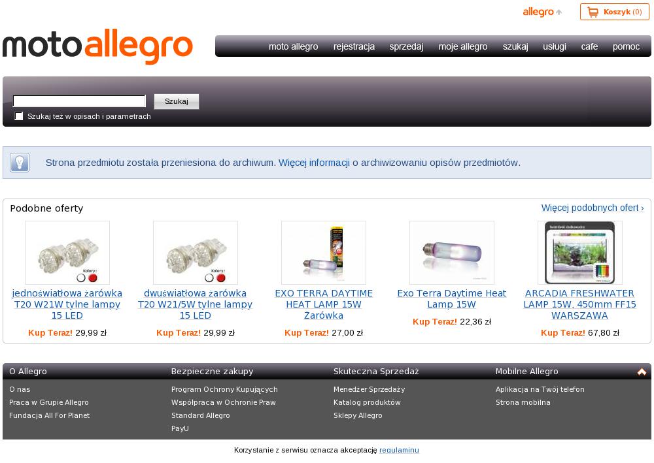Viewport: 654px width, 463px height.
Task: Select 'sprzedaj' in the navigation bar
Action: click(x=406, y=46)
